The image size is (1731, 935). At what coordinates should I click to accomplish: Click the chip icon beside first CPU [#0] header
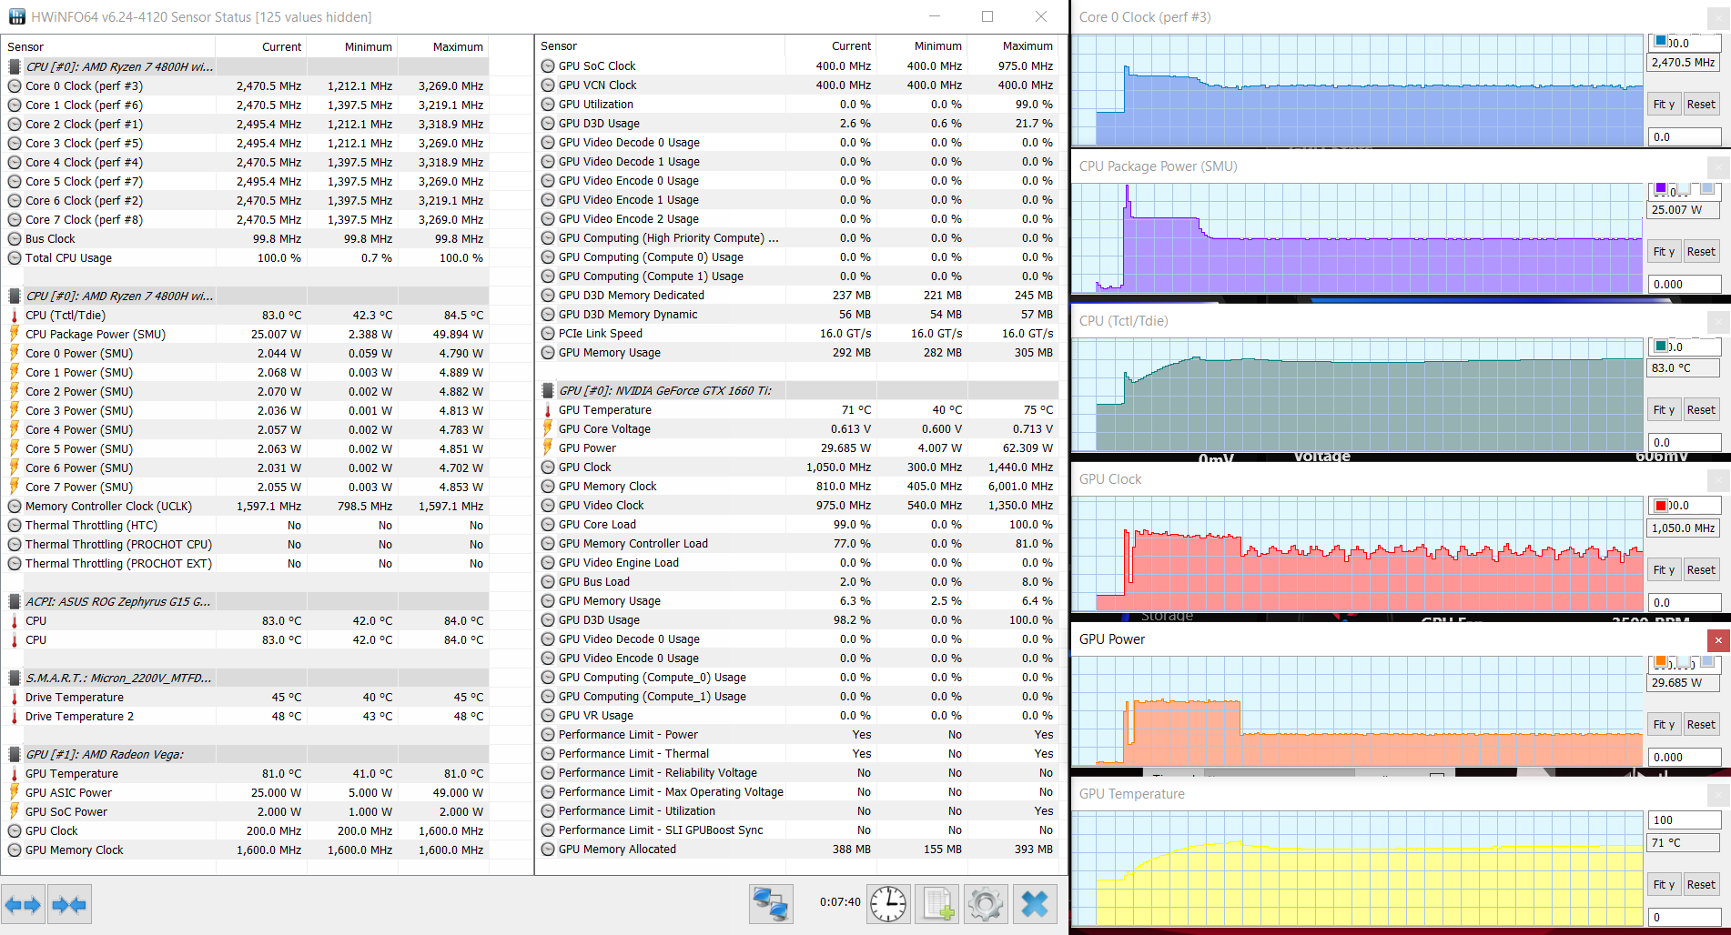tap(15, 66)
